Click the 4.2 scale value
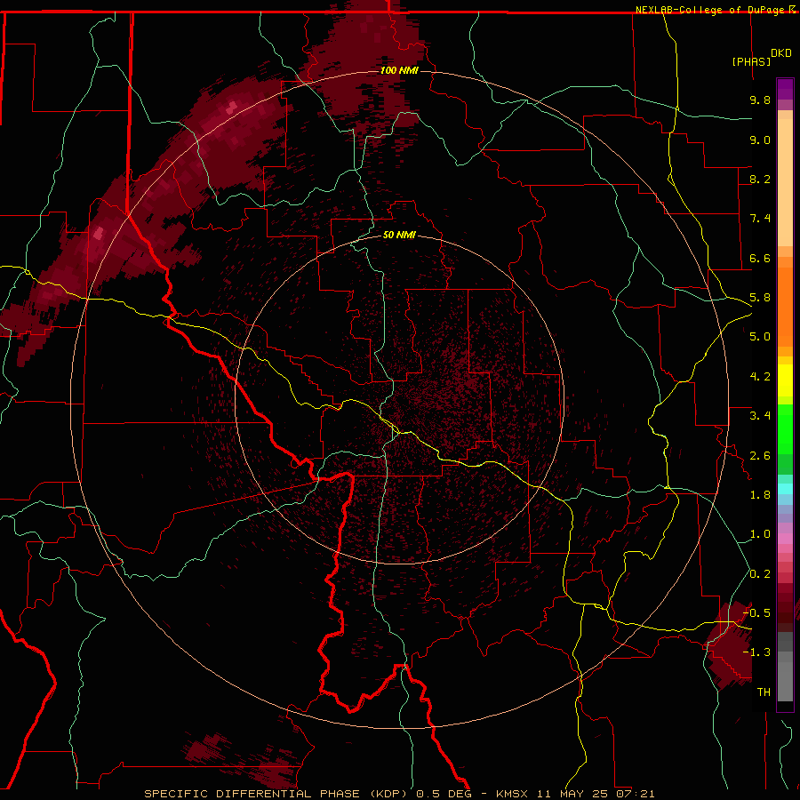800x800 pixels. [x=760, y=377]
